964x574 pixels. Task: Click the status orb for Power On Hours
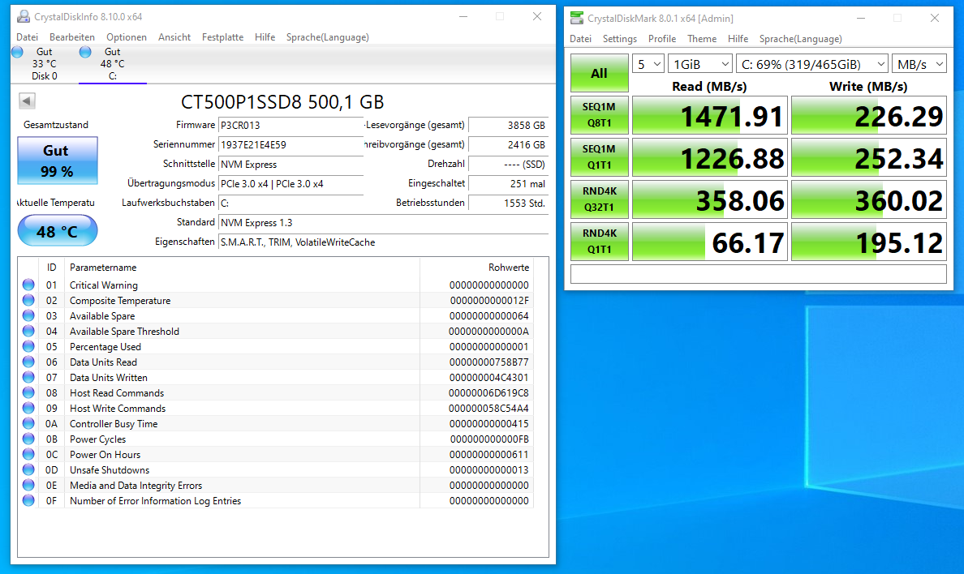coord(28,453)
